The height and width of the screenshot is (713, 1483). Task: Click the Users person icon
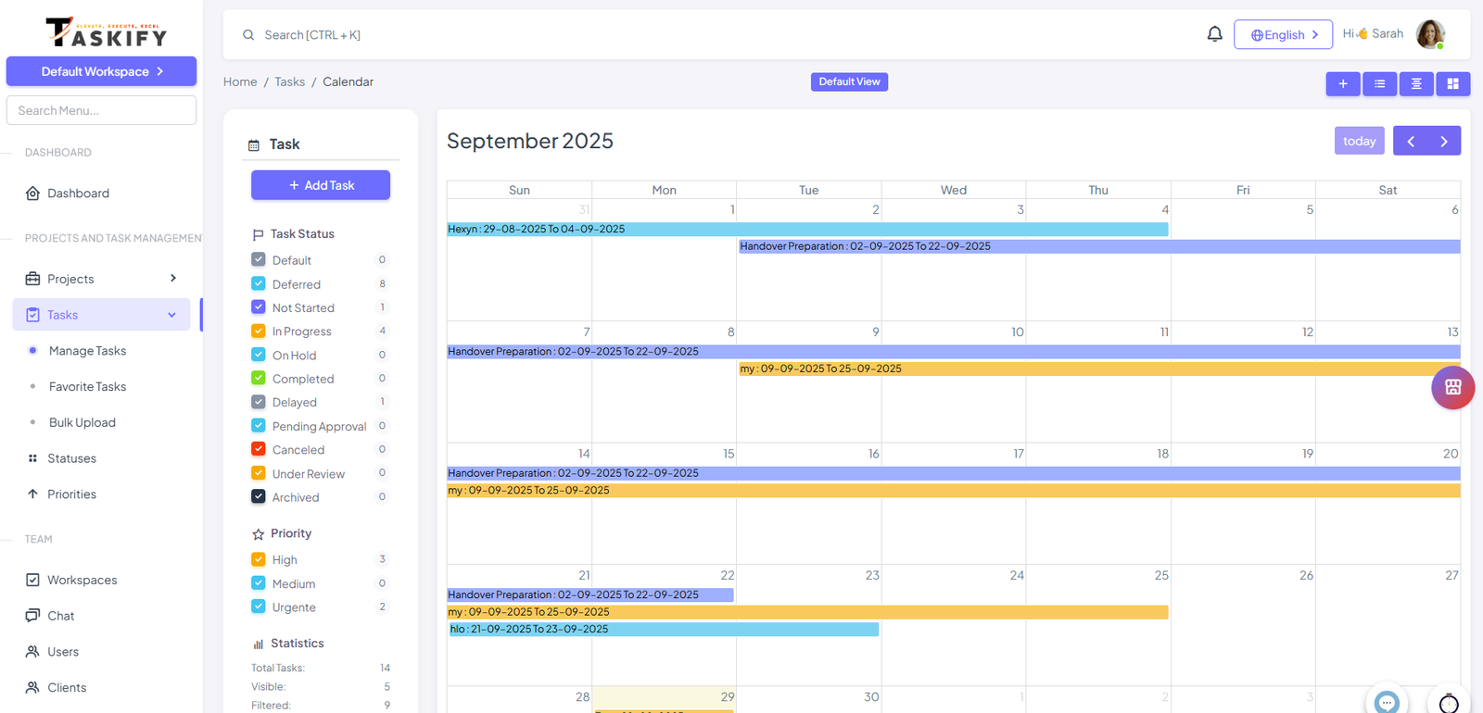tap(32, 652)
